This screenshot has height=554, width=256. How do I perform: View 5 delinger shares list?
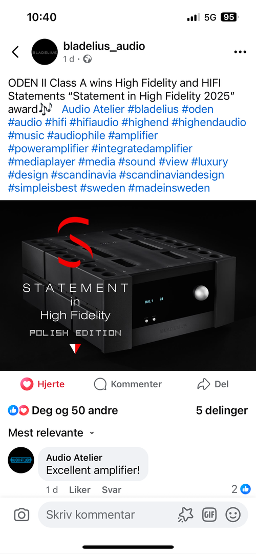tap(222, 410)
